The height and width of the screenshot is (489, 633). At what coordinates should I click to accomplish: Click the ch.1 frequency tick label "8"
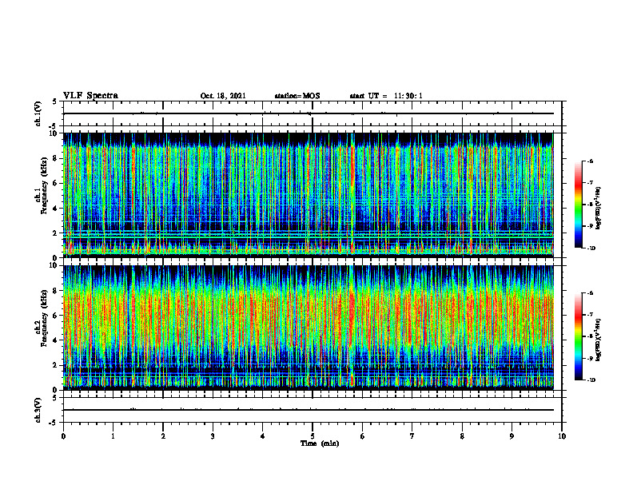[56, 158]
